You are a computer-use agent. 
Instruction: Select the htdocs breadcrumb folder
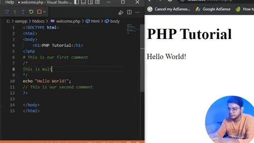tap(38, 21)
